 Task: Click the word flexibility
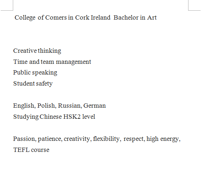click(x=107, y=139)
